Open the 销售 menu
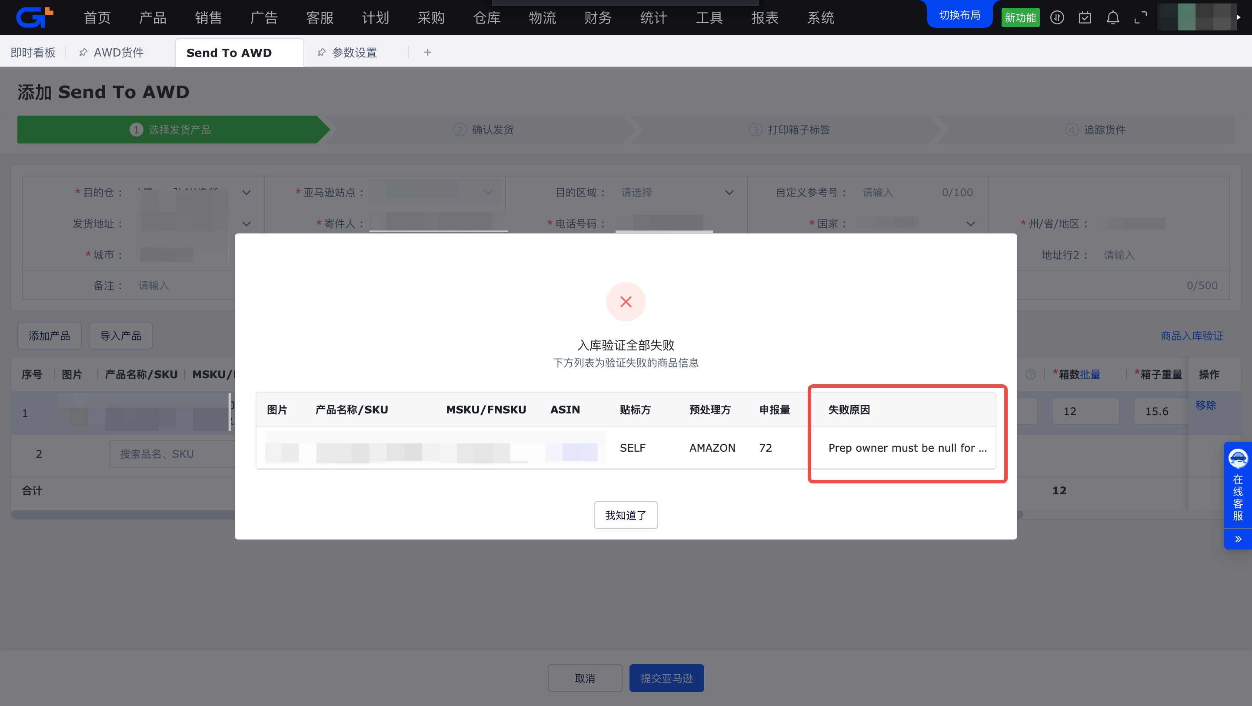Viewport: 1252px width, 706px height. click(209, 17)
